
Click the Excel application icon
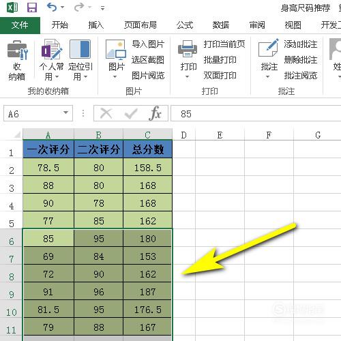coord(12,8)
